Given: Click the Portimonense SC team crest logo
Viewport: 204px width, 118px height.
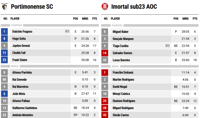Looking at the screenshot, I should pyautogui.click(x=5, y=6).
